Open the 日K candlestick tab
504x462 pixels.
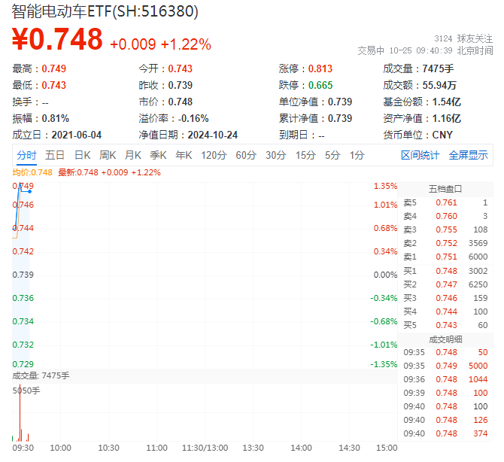click(x=82, y=155)
